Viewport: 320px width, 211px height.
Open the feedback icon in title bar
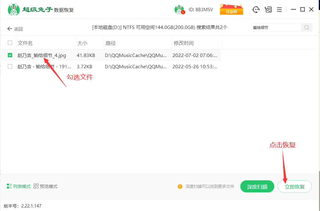coord(268,10)
